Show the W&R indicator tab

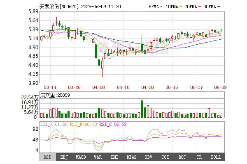click(98, 157)
